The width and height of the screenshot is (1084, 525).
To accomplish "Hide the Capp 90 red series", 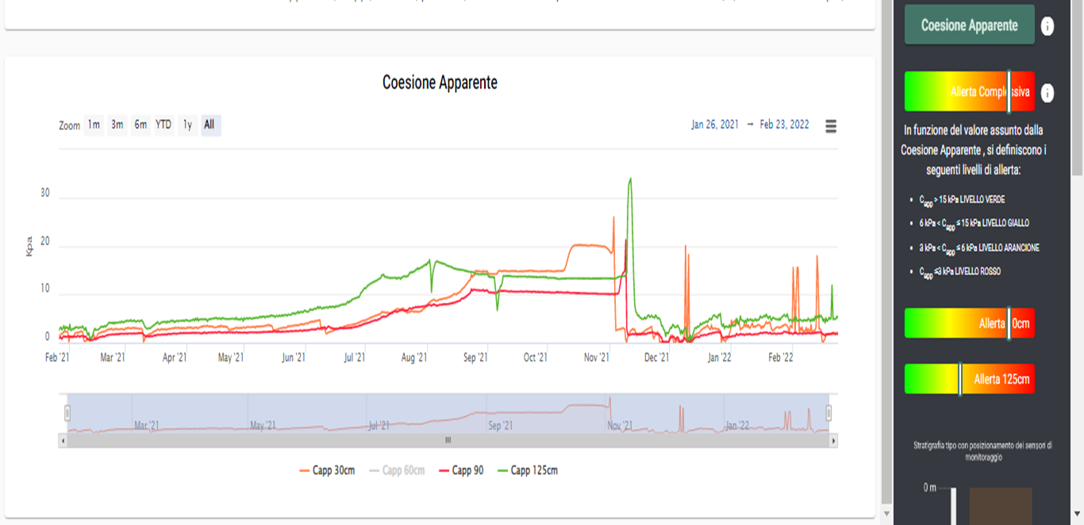I will [x=461, y=470].
